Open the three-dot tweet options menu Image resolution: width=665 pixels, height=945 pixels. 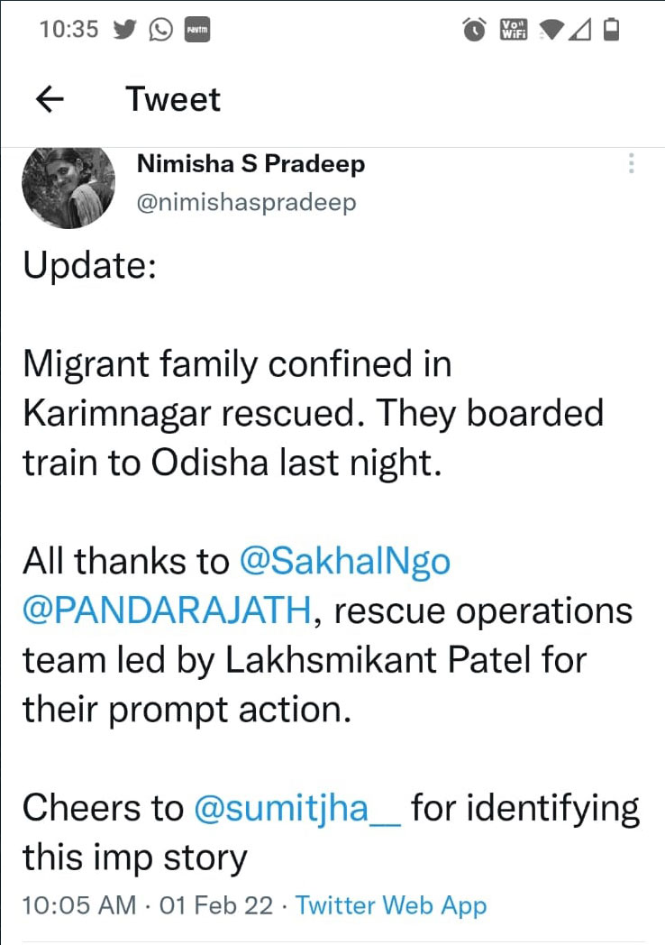pos(631,163)
